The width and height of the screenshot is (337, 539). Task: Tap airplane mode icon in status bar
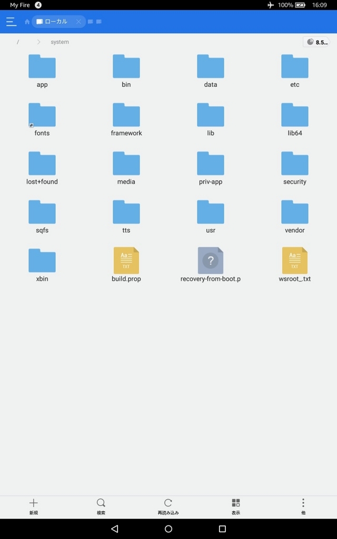point(271,5)
